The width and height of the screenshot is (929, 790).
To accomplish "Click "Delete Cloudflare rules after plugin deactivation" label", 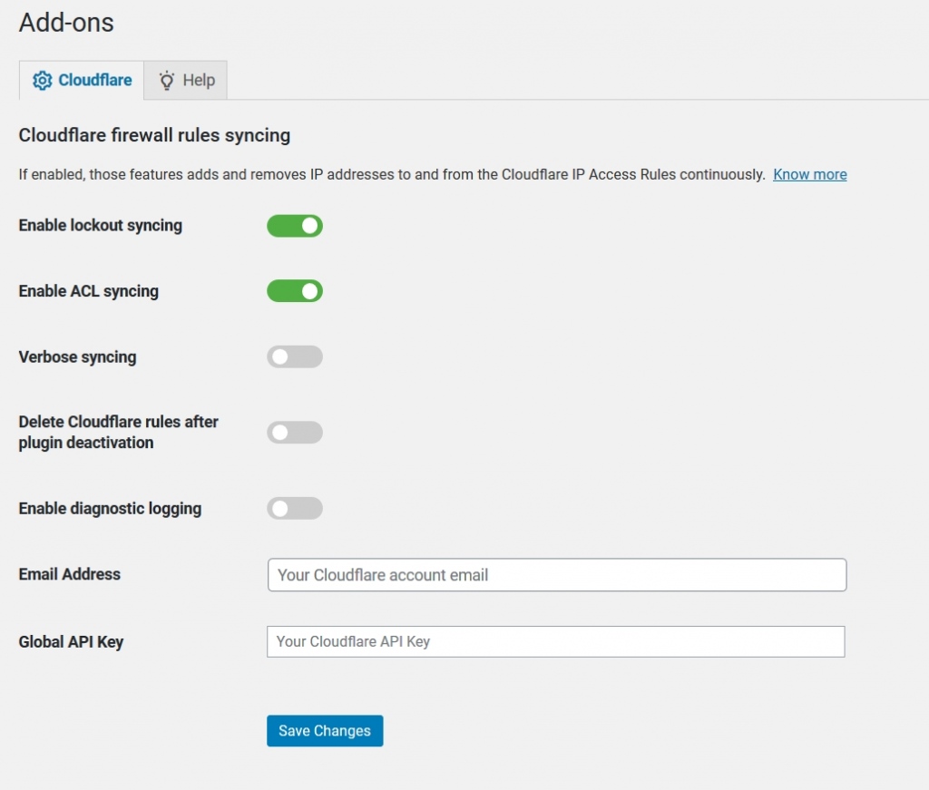I will [118, 433].
